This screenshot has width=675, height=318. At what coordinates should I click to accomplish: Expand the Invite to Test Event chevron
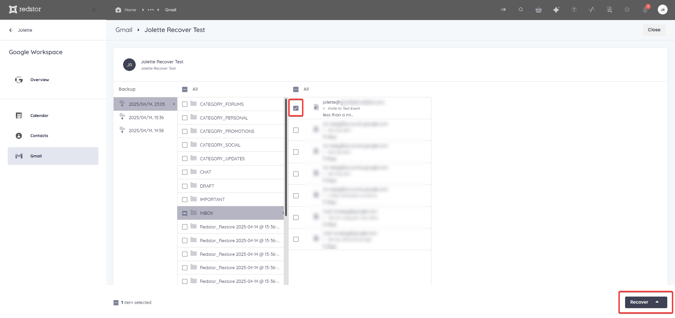(324, 109)
